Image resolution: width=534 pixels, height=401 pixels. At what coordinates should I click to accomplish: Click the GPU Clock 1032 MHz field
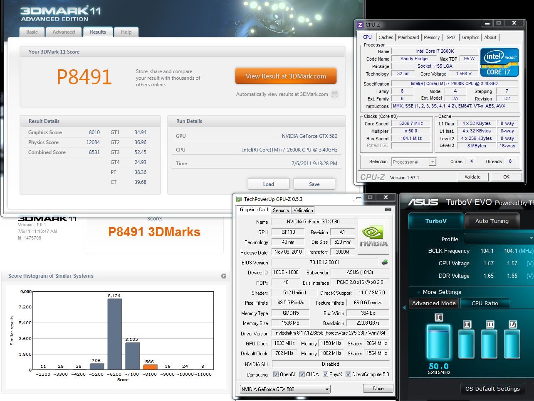284,343
